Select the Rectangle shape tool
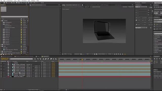Viewport: 162px width, 91px height. [17, 3]
